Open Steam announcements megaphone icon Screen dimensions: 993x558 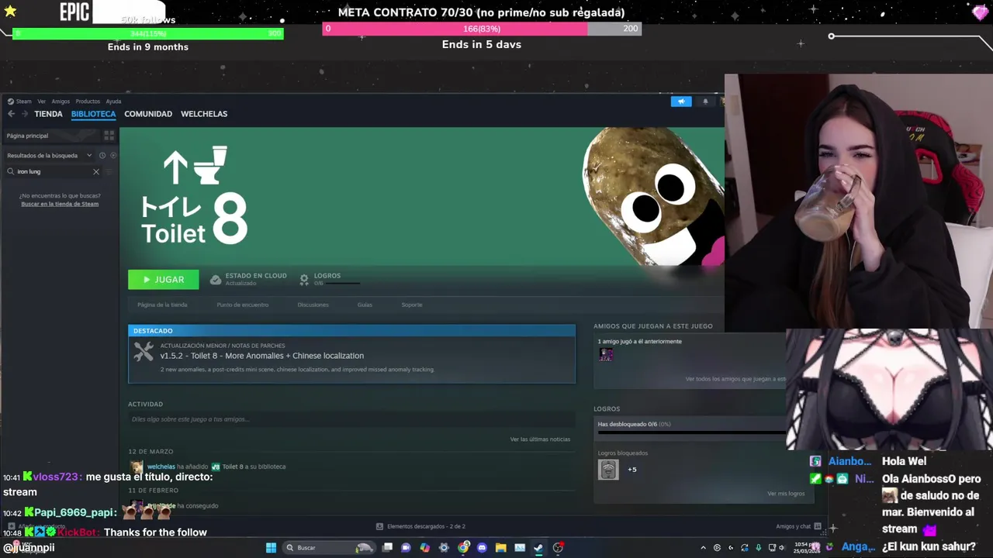[x=681, y=102]
